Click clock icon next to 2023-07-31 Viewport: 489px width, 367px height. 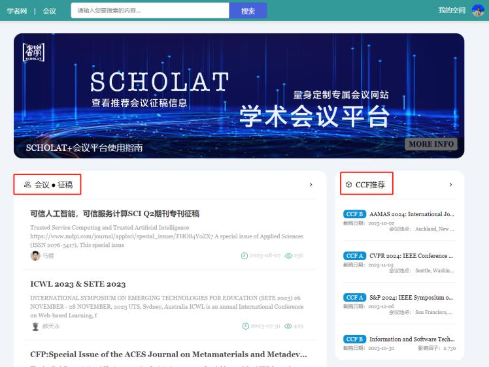point(245,326)
